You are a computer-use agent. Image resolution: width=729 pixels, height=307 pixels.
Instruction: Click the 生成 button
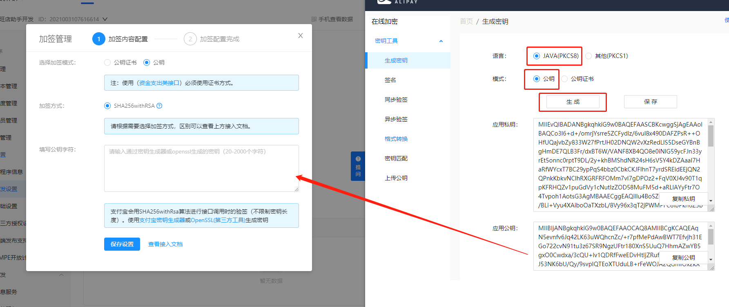click(573, 102)
